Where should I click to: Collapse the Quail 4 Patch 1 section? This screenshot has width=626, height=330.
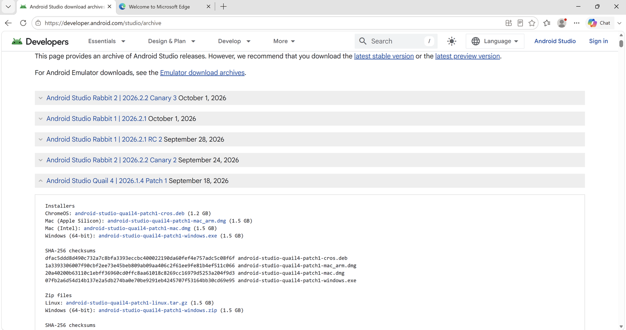[310, 181]
